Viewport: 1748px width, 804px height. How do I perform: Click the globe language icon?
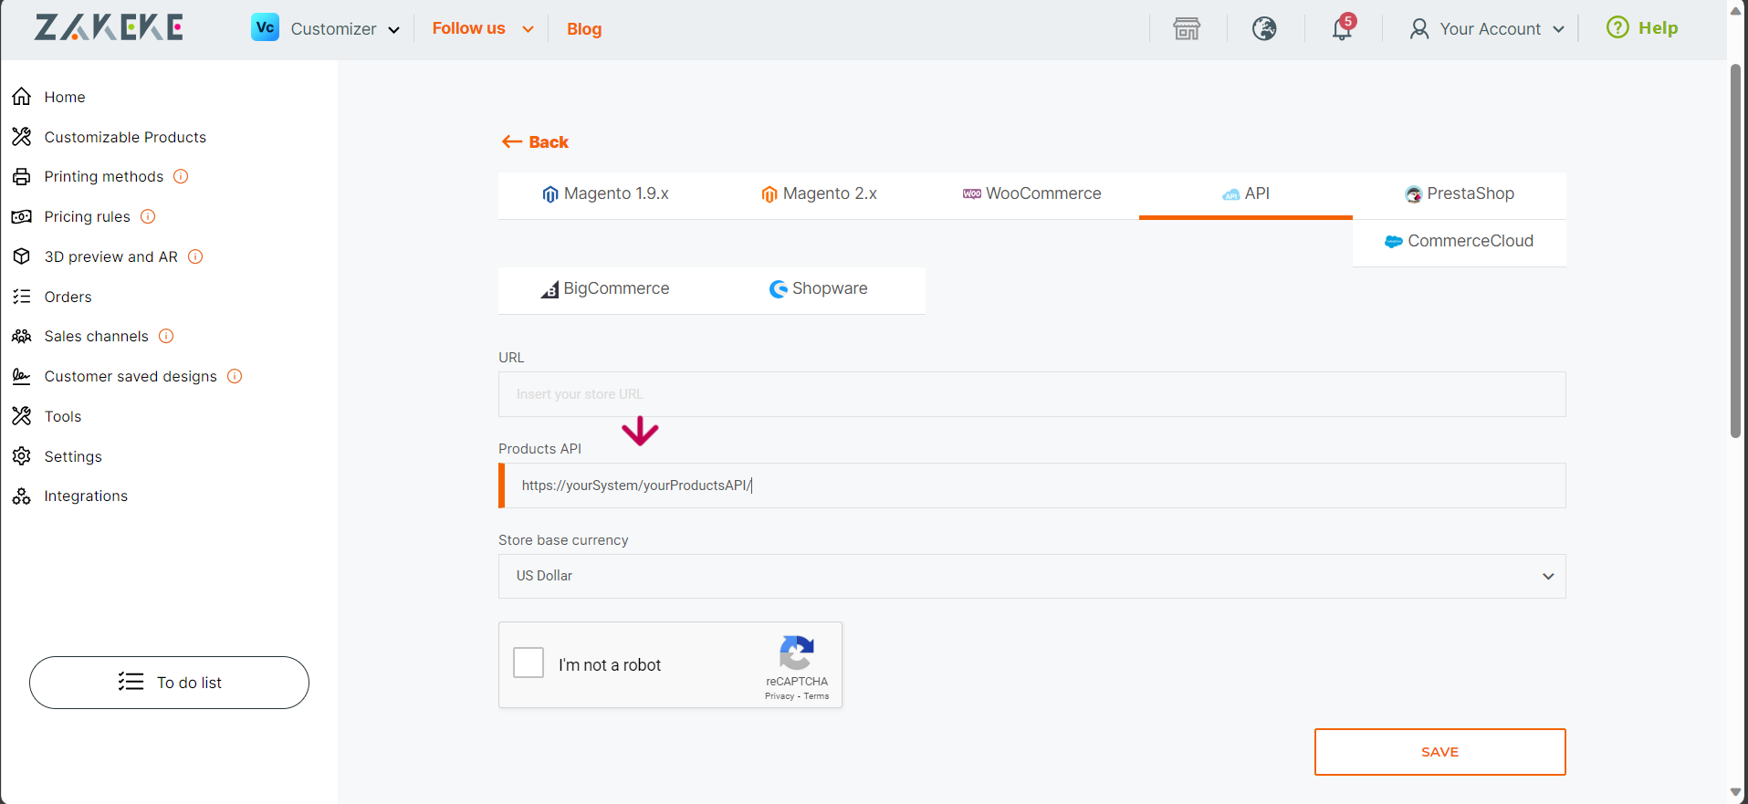pyautogui.click(x=1264, y=28)
